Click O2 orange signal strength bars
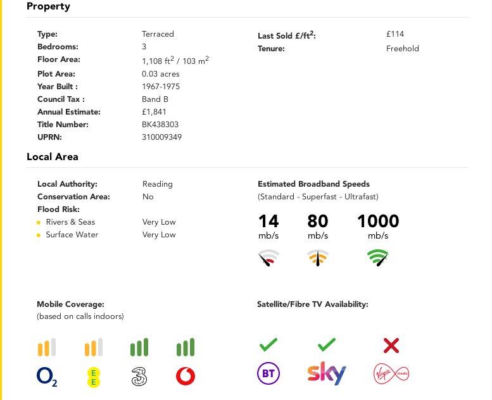 tap(47, 347)
